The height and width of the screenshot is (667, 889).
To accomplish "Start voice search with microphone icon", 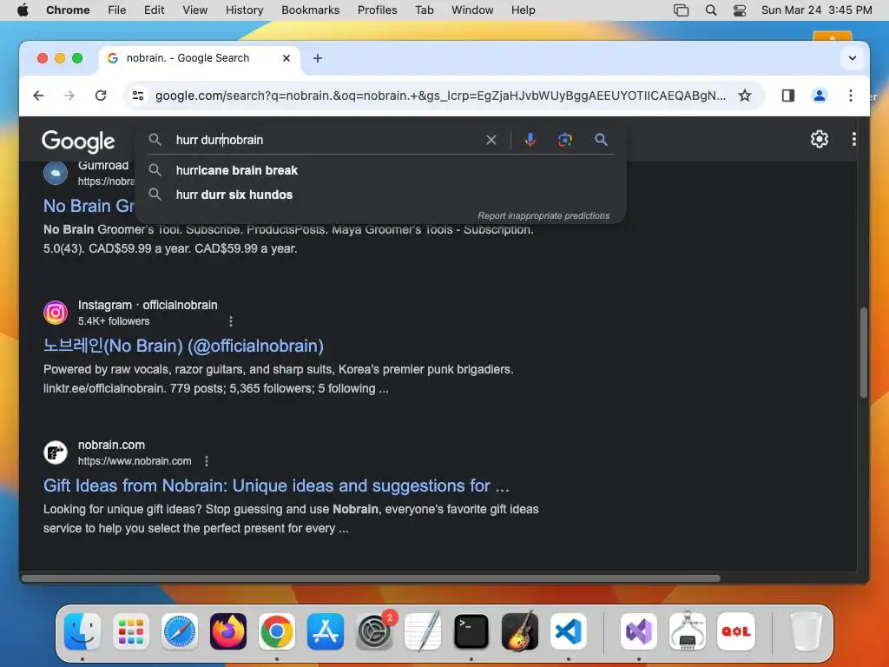I will (530, 140).
